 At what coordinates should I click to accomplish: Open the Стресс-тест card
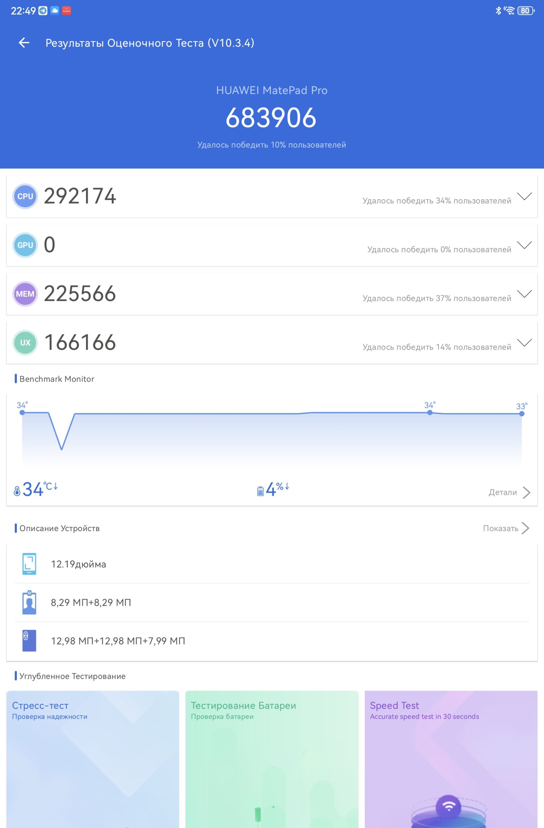click(93, 759)
